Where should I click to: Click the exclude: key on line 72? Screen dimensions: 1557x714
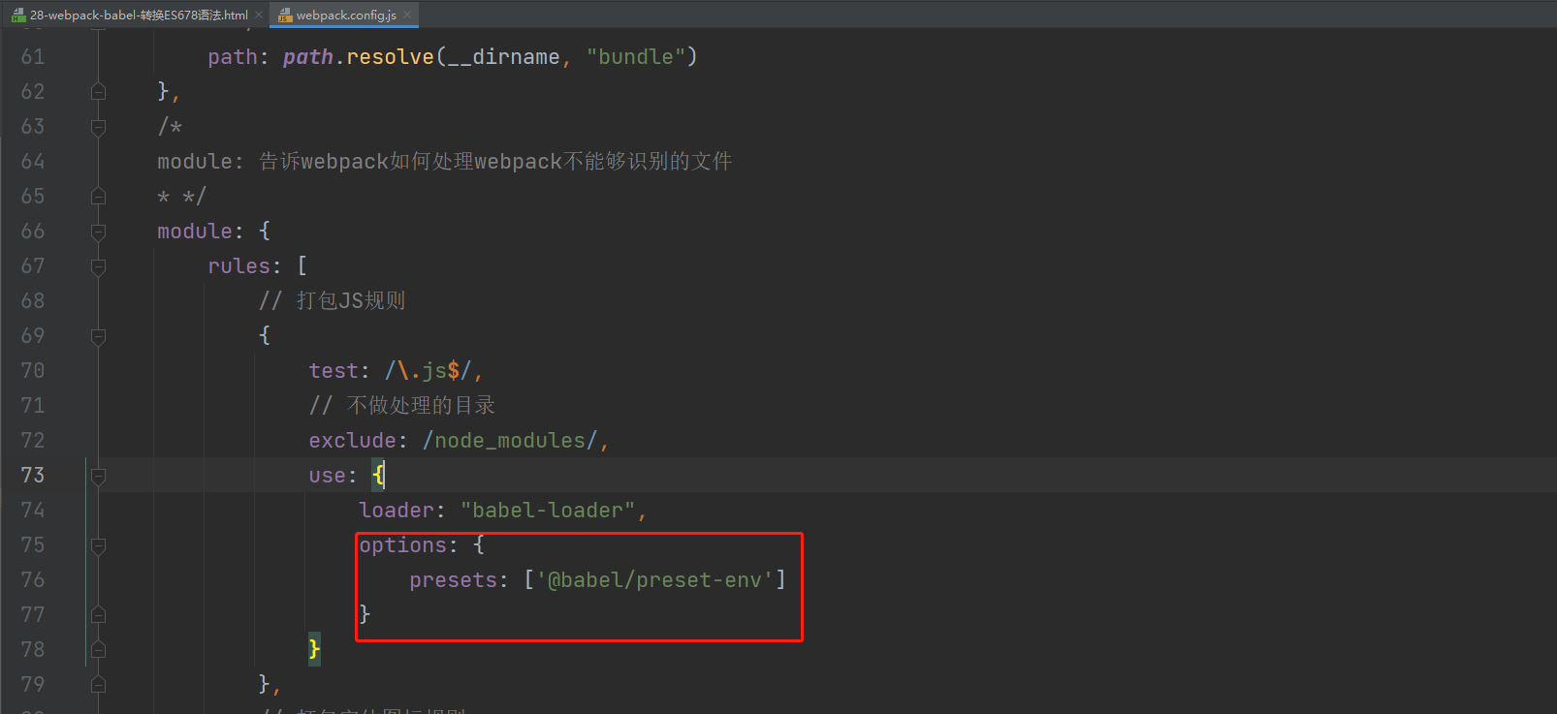pos(359,441)
